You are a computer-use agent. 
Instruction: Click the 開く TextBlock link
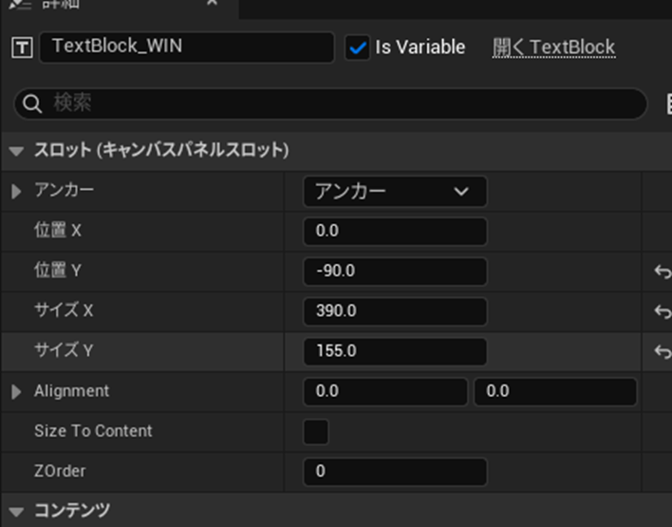pos(553,47)
